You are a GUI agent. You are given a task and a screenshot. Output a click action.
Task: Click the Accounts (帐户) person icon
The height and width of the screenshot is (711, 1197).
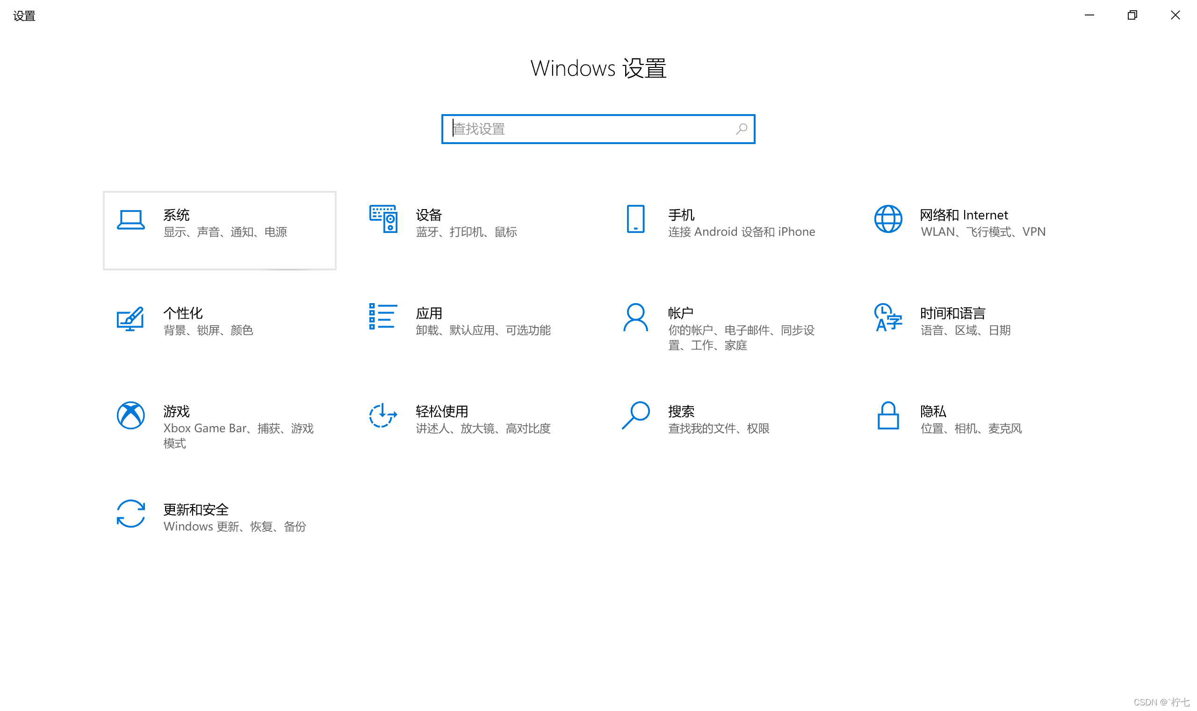(635, 317)
